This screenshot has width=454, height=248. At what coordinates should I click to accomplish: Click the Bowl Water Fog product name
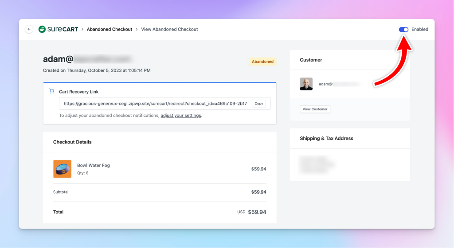93,166
